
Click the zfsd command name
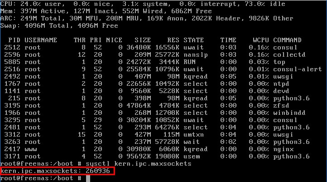point(281,105)
